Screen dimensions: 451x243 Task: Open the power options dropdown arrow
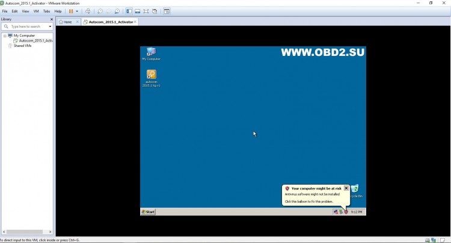click(77, 11)
